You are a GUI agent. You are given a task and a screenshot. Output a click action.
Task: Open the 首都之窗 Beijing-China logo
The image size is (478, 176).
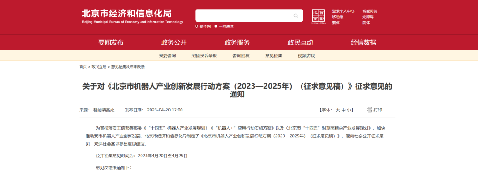[318, 16]
